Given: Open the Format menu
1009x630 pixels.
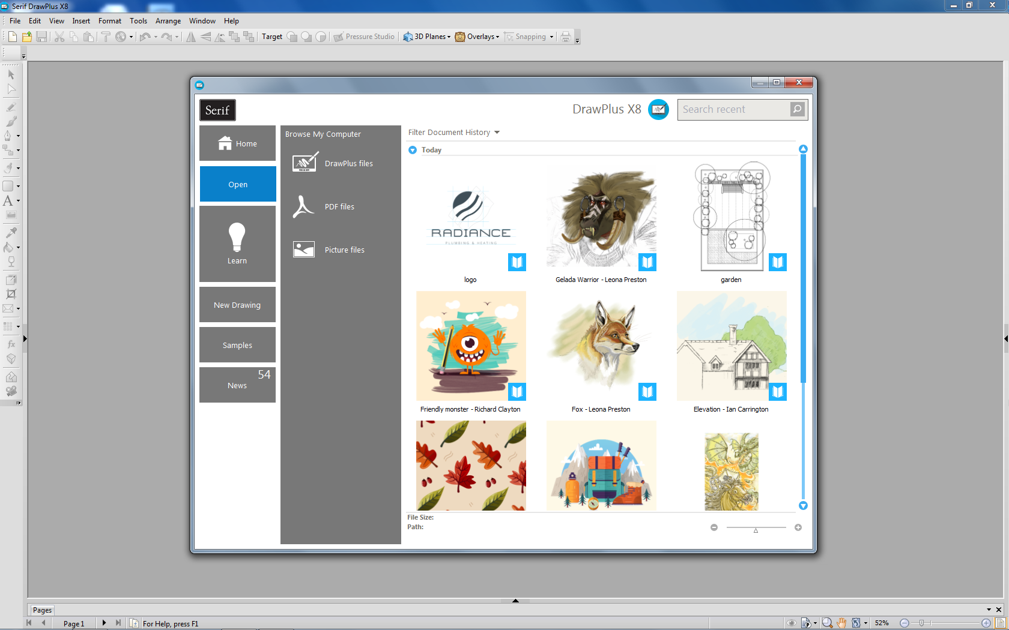Looking at the screenshot, I should click(109, 21).
